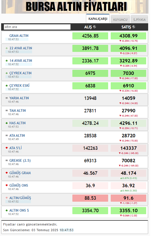The height and width of the screenshot is (236, 151).
Task: Click the red 88.53 ALTIN/GÜMÜŞ buy price
Action: pos(90,198)
